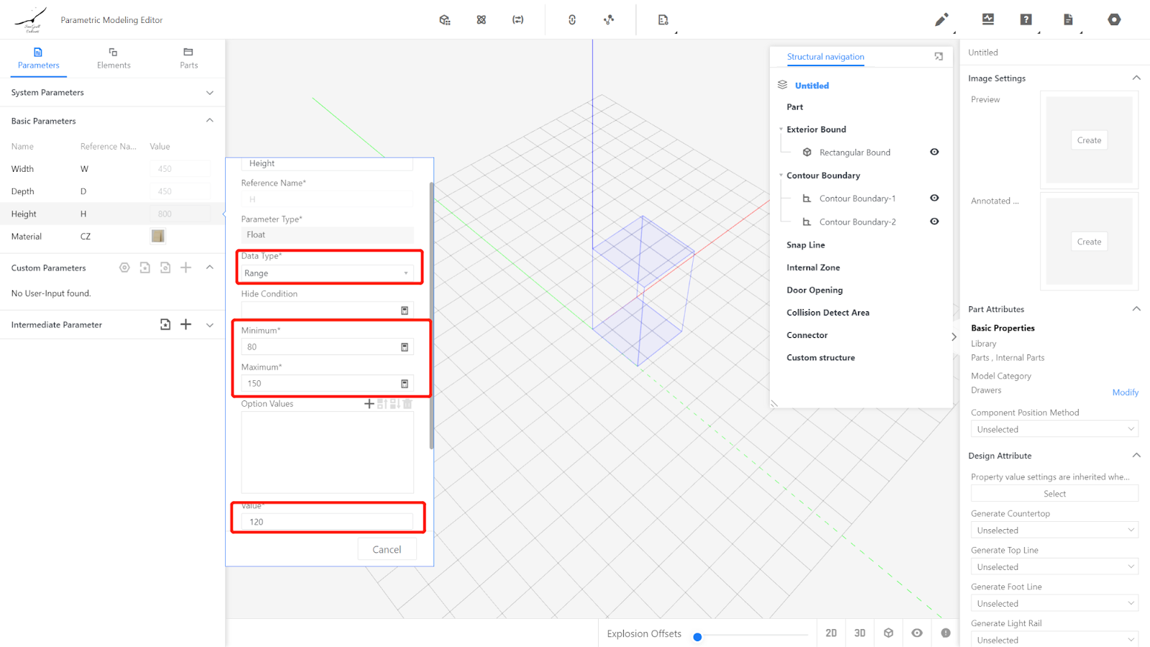Screen dimensions: 1150x647
Task: Expand the System Parameters section
Action: coord(209,93)
